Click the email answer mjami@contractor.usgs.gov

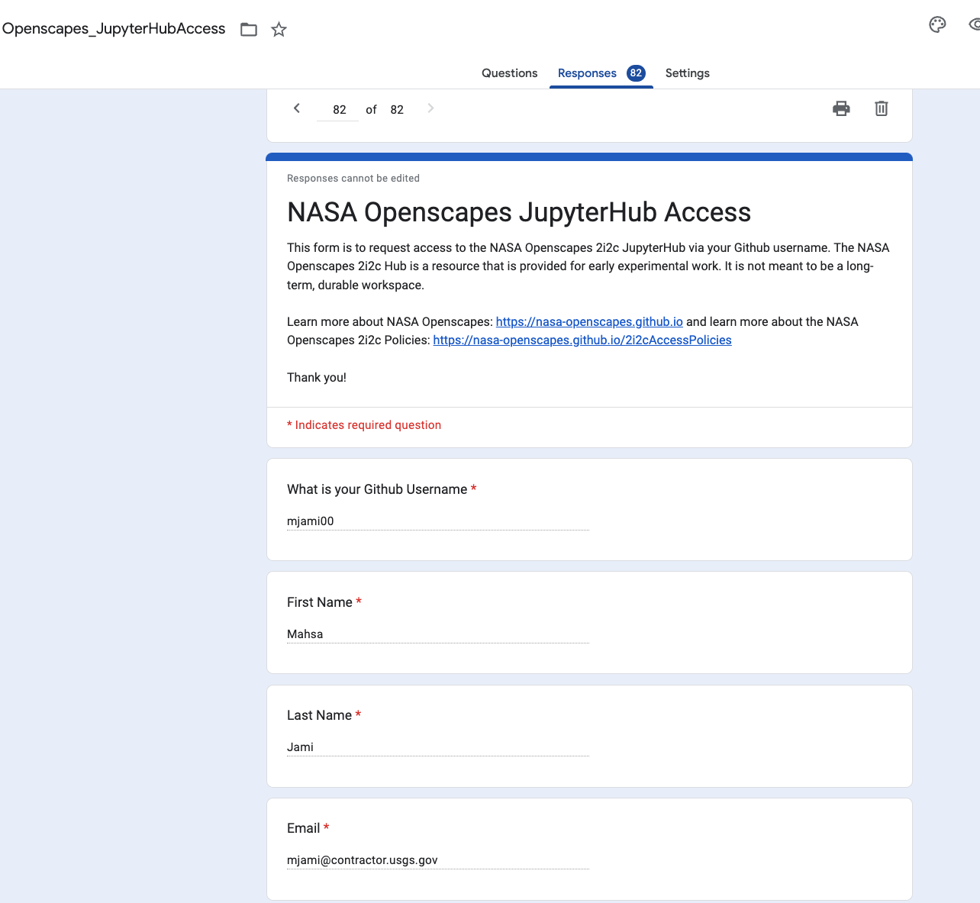click(438, 860)
